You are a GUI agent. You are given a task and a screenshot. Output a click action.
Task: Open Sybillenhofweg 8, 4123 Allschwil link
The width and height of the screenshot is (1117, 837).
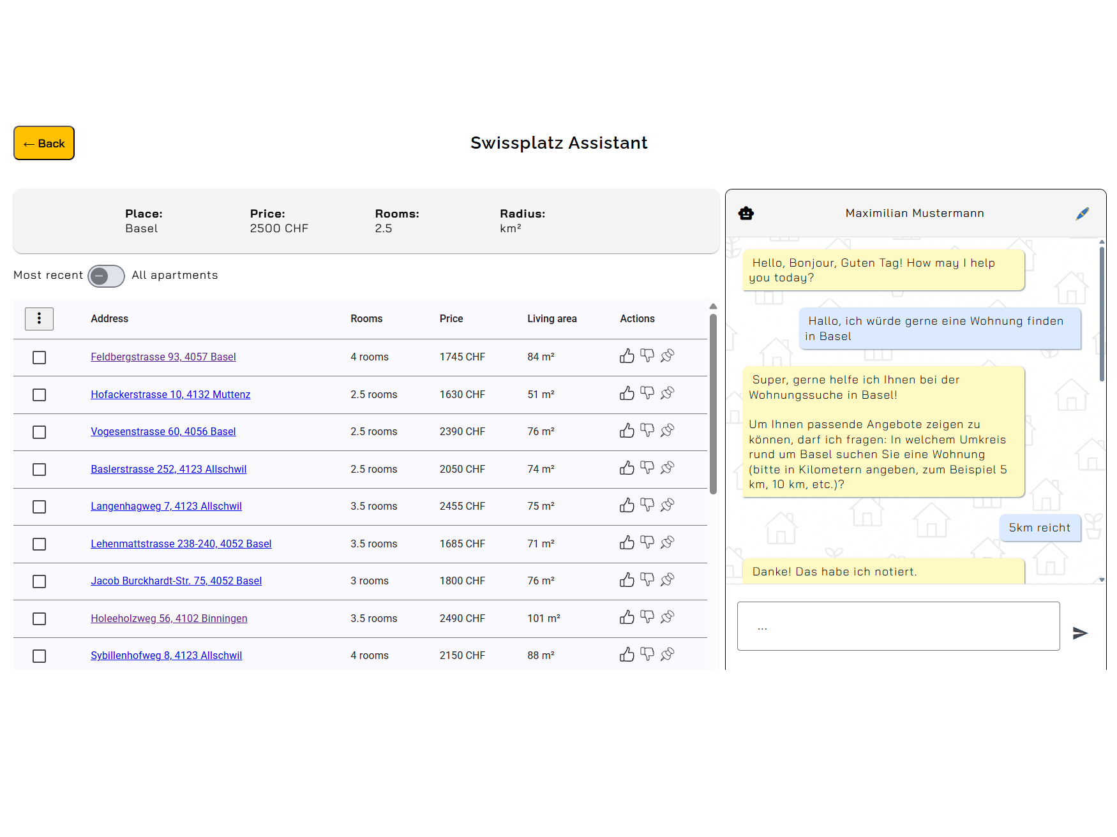pyautogui.click(x=167, y=655)
